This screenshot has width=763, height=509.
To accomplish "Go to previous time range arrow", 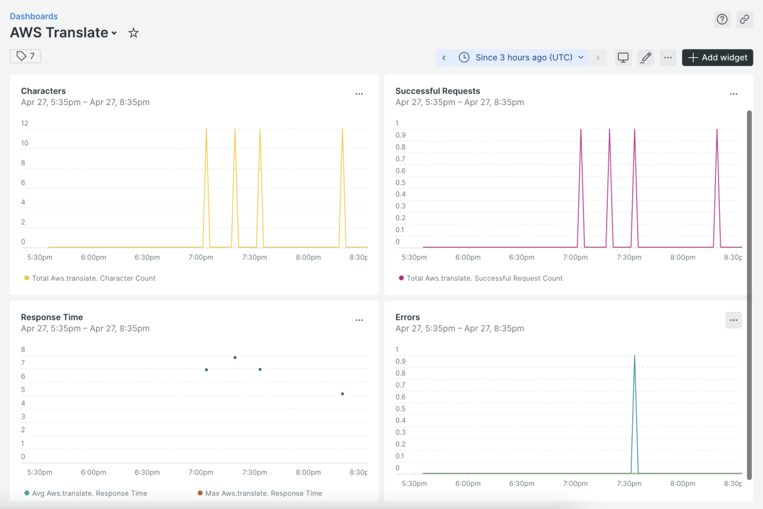I will coord(444,57).
